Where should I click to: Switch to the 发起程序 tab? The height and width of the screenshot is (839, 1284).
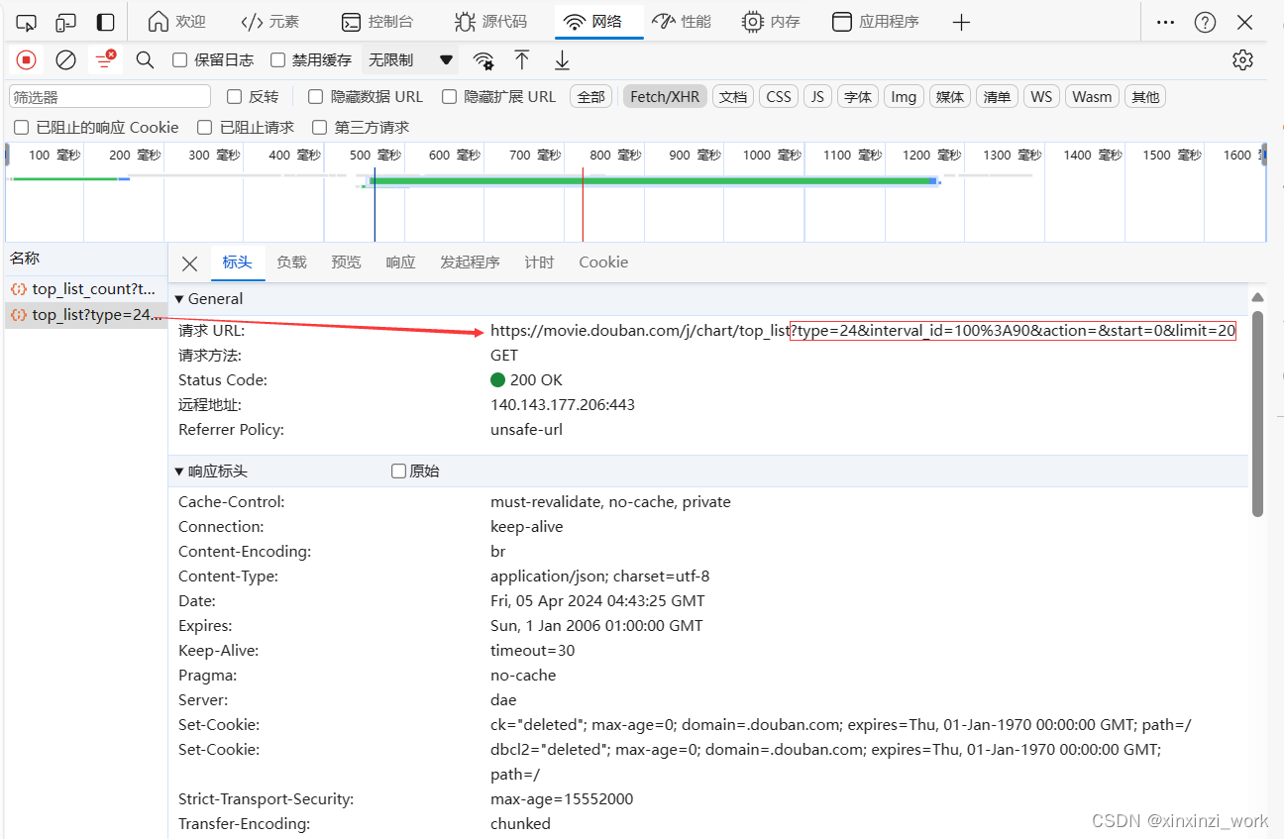[470, 262]
